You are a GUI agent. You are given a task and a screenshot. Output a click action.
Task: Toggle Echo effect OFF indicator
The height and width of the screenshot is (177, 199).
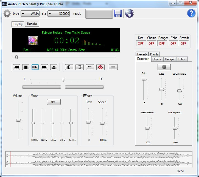pyautogui.click(x=173, y=44)
